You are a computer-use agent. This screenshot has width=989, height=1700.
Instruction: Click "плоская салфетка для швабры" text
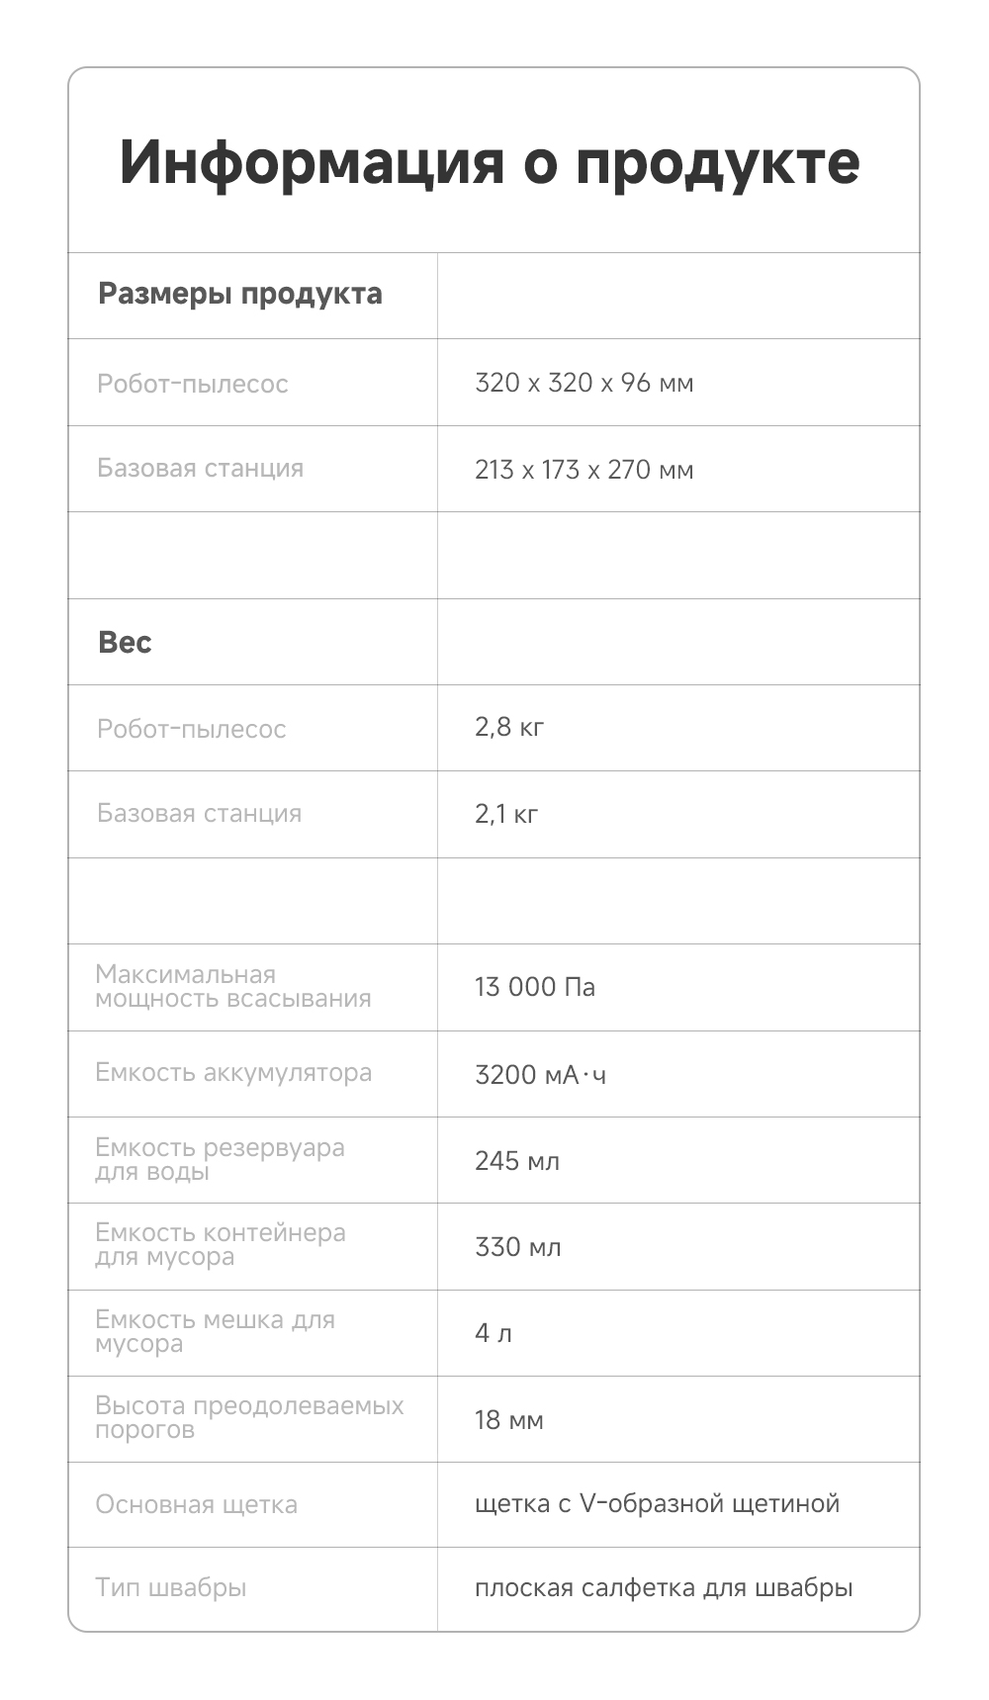pos(663,1588)
